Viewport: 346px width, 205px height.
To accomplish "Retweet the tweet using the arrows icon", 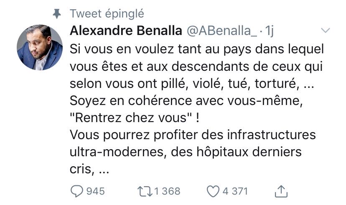I will [145, 191].
